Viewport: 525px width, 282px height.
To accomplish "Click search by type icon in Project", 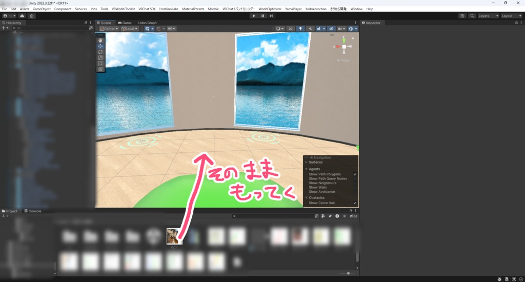I will (x=323, y=216).
